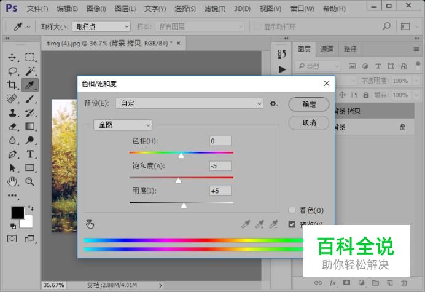Select the Gradient tool
The image size is (425, 292).
click(30, 127)
